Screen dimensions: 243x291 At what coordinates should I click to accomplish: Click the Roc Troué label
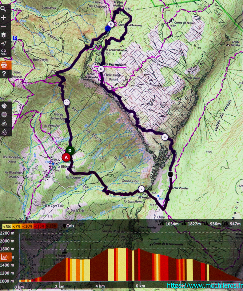[x=194, y=78]
